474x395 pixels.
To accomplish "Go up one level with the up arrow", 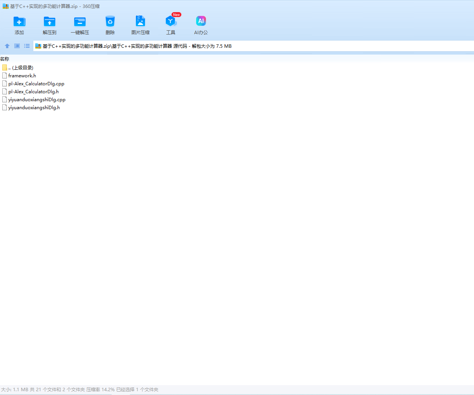I will coord(7,46).
